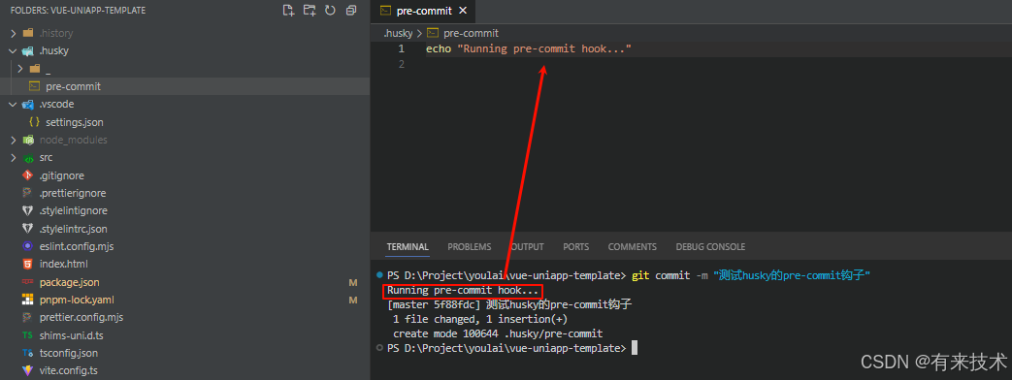Viewport: 1012px width, 380px height.
Task: Click line number 2 in editor gutter
Action: point(402,65)
